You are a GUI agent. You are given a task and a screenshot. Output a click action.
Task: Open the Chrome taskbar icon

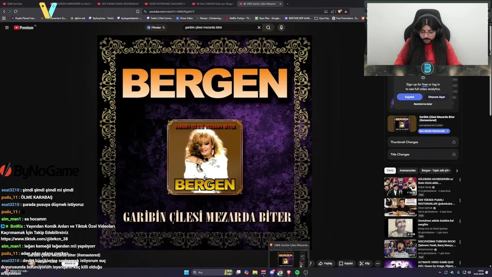click(280, 272)
